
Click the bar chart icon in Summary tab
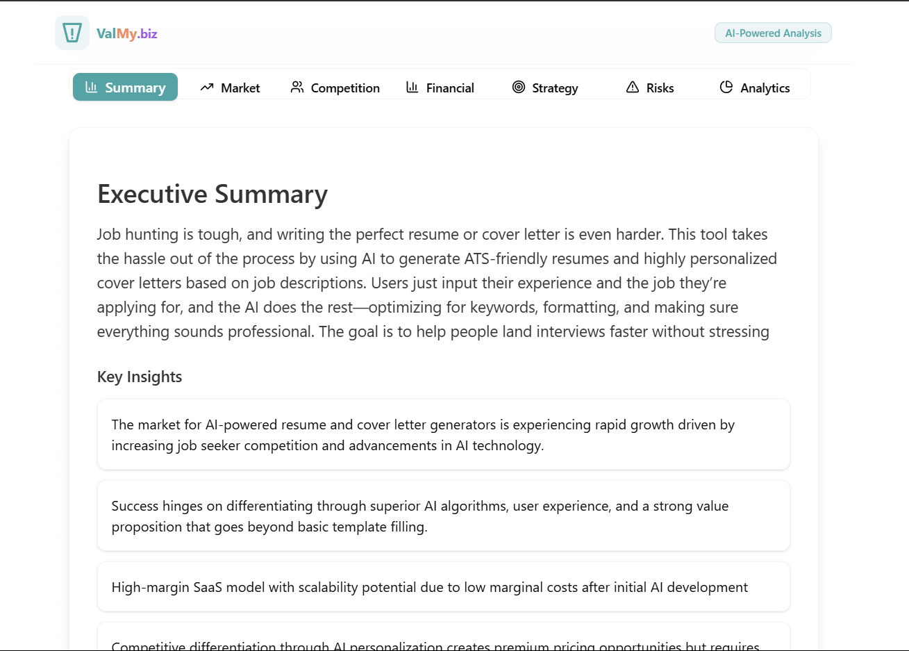92,87
